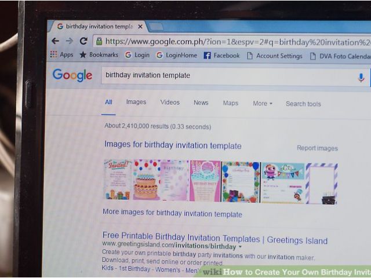371x278 pixels.
Task: Switch to Videos results tab
Action: (170, 103)
